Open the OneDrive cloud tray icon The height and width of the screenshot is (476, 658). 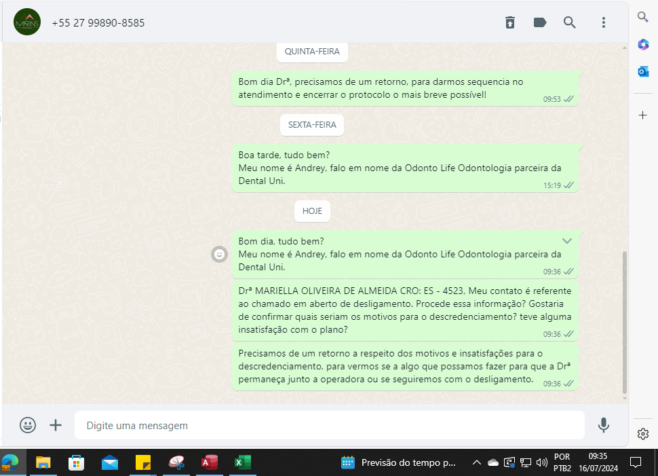pos(492,462)
